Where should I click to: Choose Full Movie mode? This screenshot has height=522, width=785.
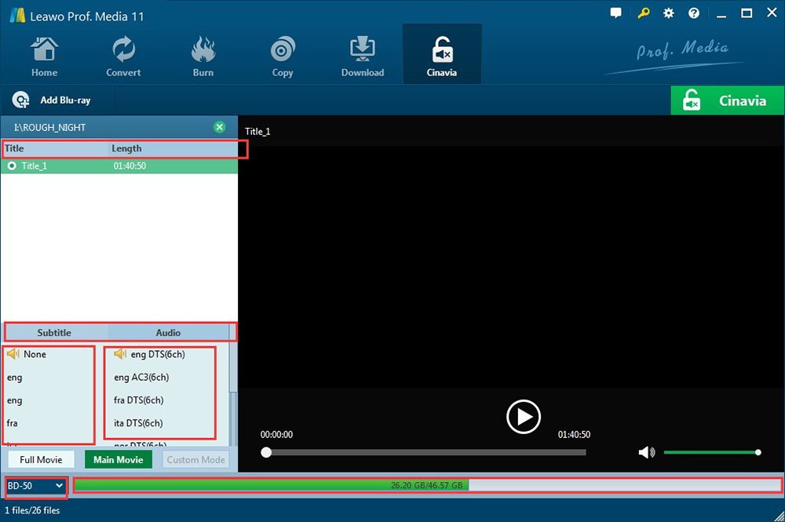pyautogui.click(x=41, y=459)
